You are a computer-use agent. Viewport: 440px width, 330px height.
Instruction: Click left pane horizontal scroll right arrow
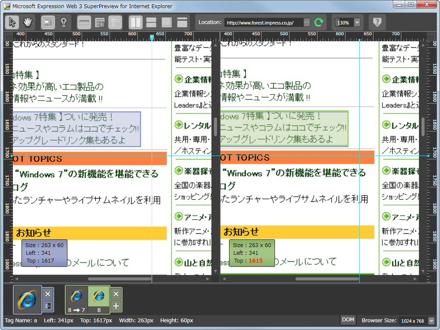coord(208,279)
